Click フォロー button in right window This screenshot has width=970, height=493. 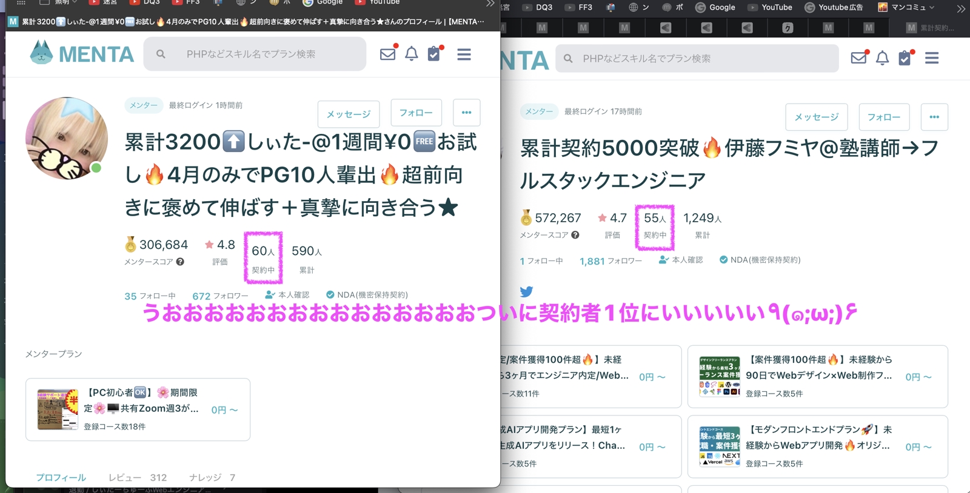884,117
